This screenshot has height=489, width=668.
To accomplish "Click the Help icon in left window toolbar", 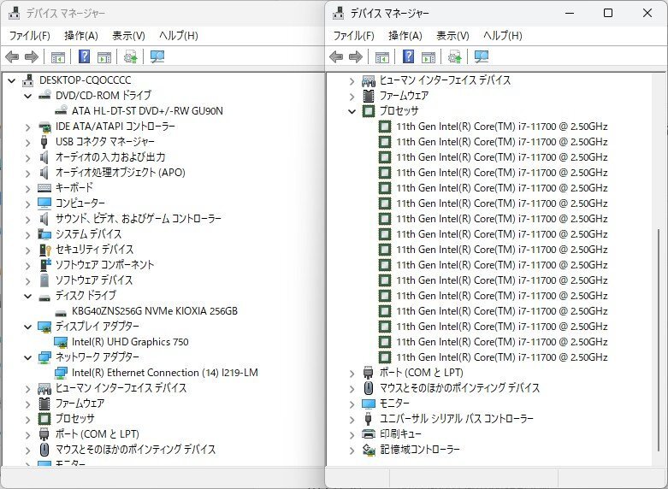I will click(85, 56).
